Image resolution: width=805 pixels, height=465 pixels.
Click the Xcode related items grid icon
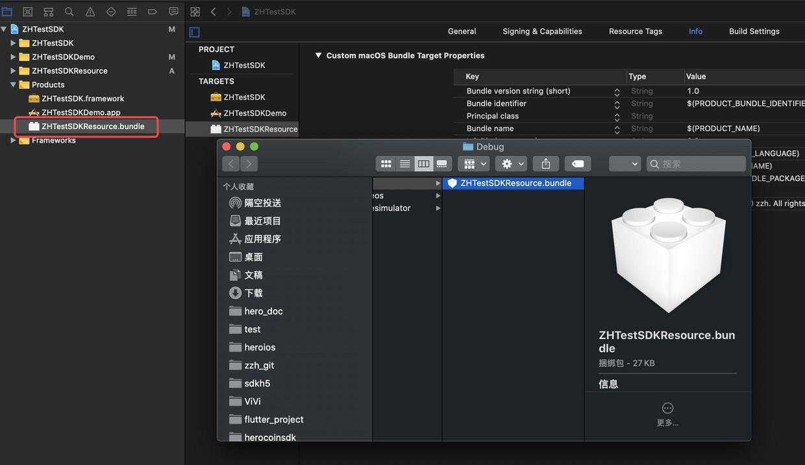click(195, 12)
